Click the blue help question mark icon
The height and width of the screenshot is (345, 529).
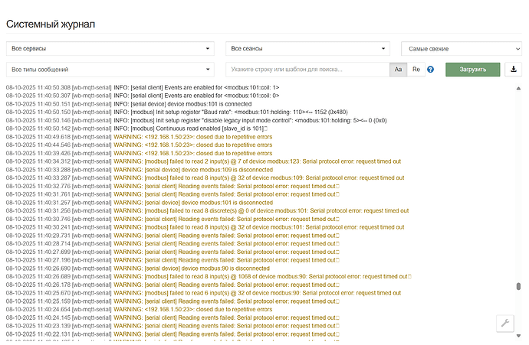tap(431, 70)
